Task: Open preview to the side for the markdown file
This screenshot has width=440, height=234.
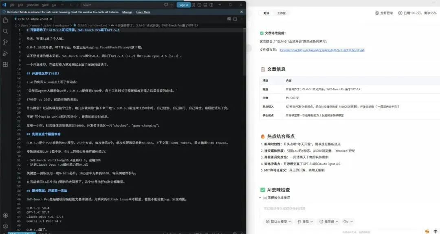Action: tap(229, 19)
